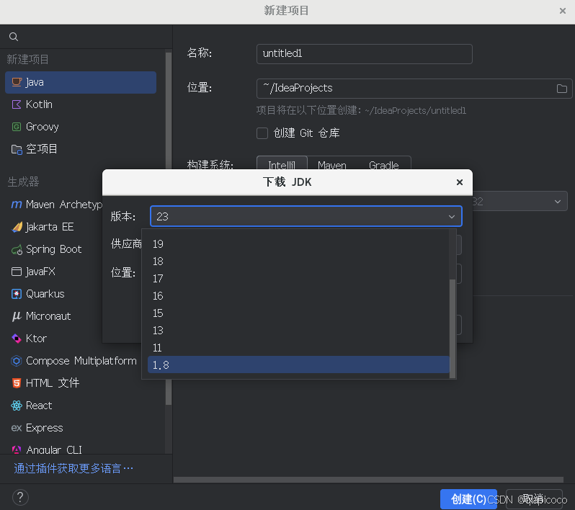Screen dimensions: 575x510
Task: Click the search magnifier icon in sidebar
Action: (x=14, y=37)
